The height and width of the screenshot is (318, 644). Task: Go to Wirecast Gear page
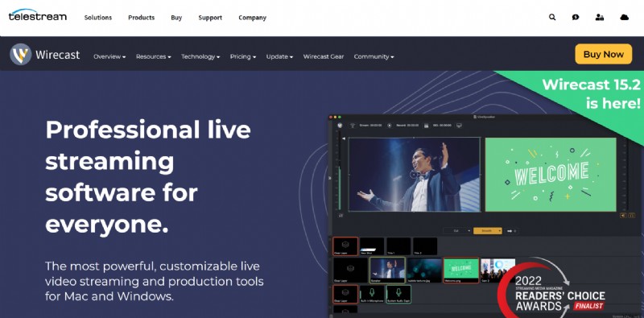coord(324,56)
